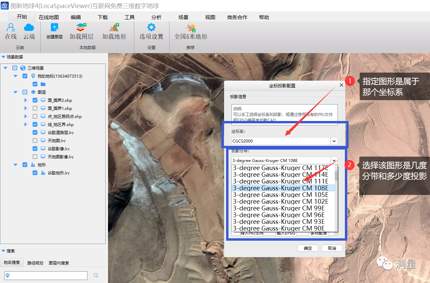Uncheck the 谷歌影像.lrc layer

(35, 149)
